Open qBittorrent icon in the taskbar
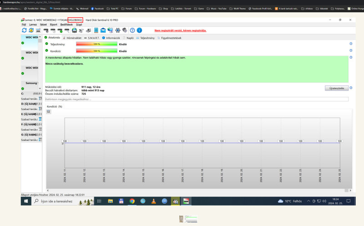This screenshot has width=364, height=226. coord(164,201)
